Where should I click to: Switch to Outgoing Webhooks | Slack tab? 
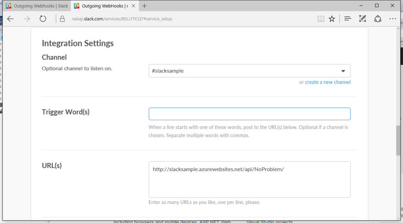tap(37, 6)
